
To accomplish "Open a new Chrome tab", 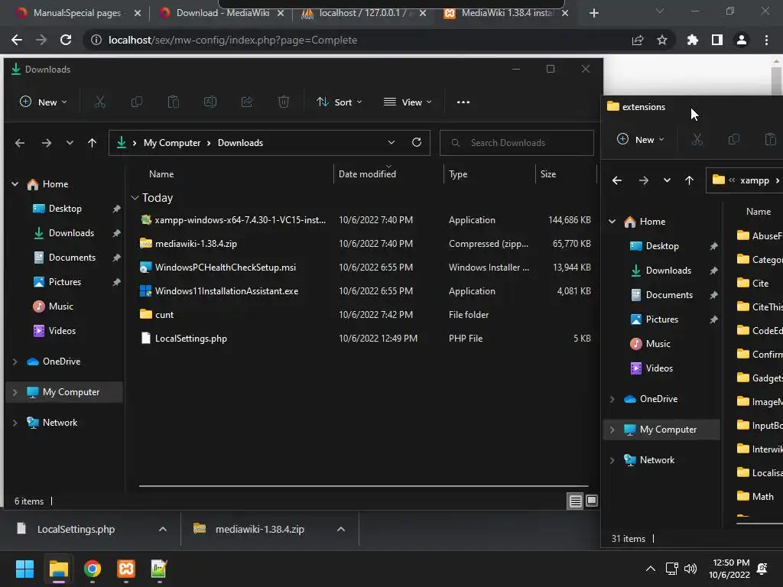I will [593, 13].
